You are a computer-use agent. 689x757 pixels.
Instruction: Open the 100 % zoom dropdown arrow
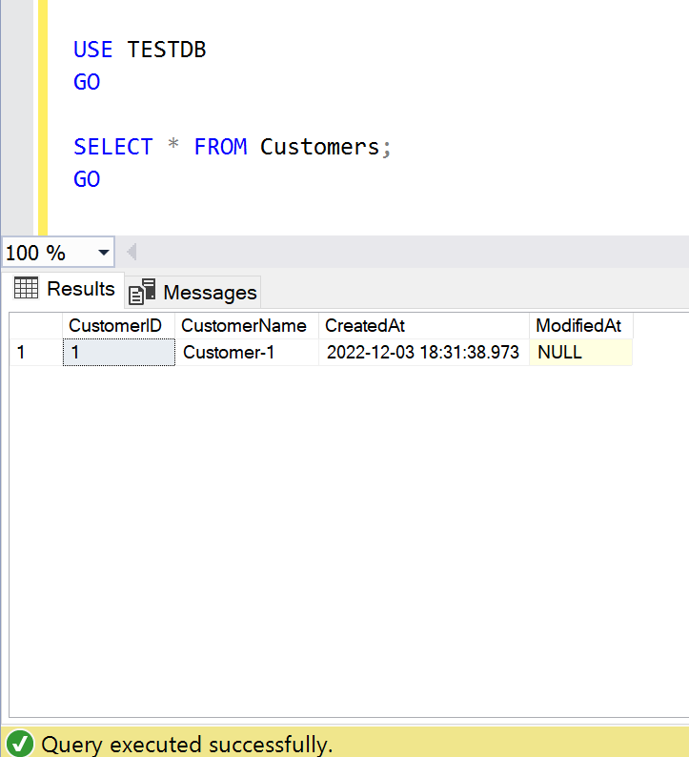coord(103,254)
